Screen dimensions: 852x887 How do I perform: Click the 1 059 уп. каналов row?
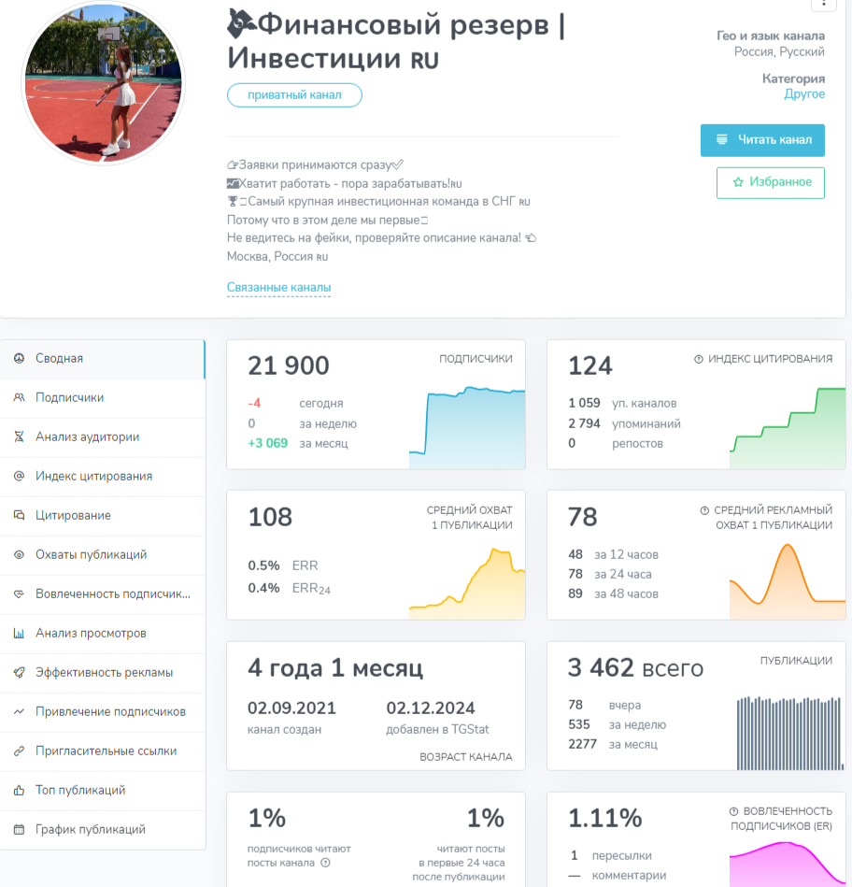622,404
